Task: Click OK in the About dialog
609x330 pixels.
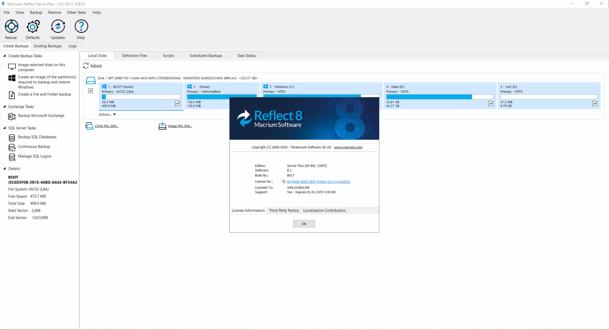Action: 304,224
